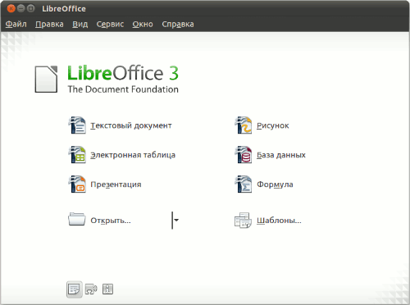Click the Открыть... folder button
410x305 pixels.
point(99,221)
